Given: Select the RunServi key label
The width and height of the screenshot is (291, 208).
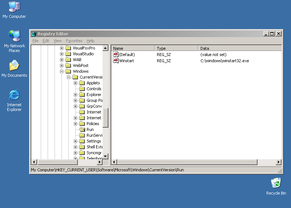Looking at the screenshot, I should coord(94,135).
